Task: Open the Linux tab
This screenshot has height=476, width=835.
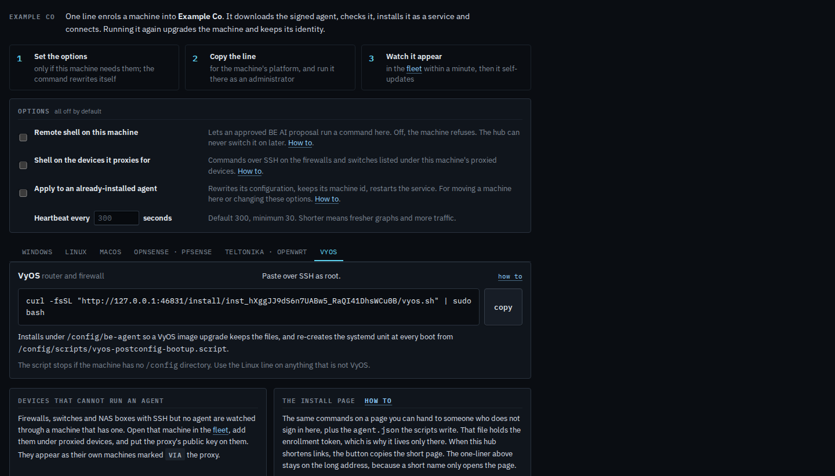Action: click(76, 252)
